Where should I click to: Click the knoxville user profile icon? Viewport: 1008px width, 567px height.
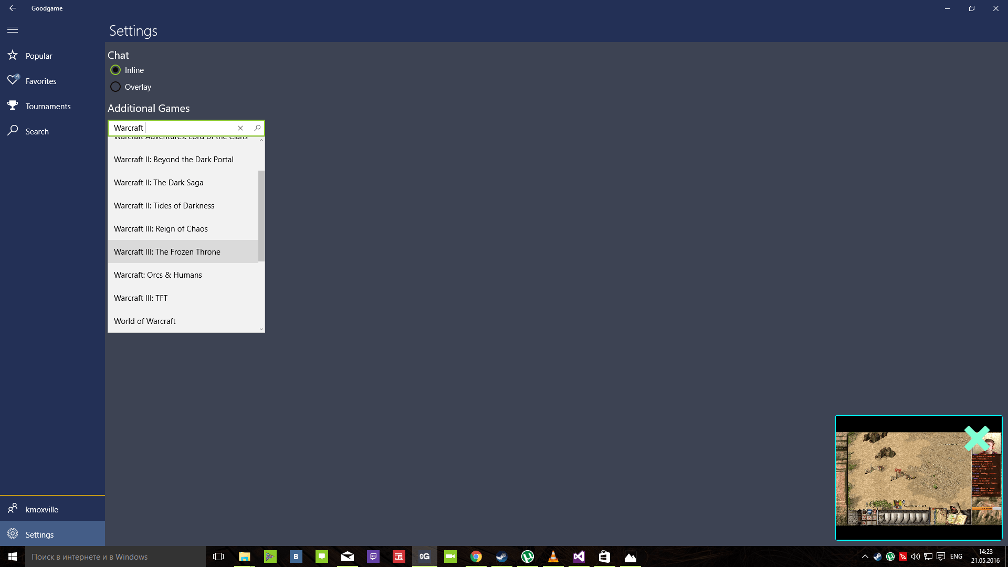(13, 508)
